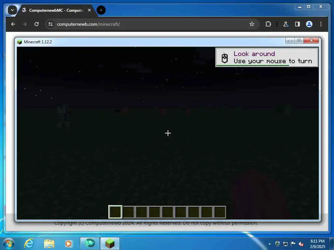
Task: Click the network tray icon
Action: pos(285,244)
